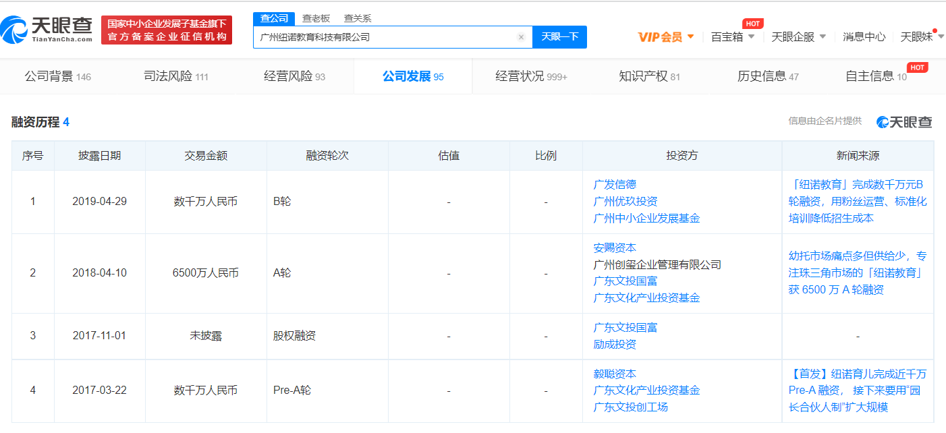Open investor 广发信德

(615, 184)
